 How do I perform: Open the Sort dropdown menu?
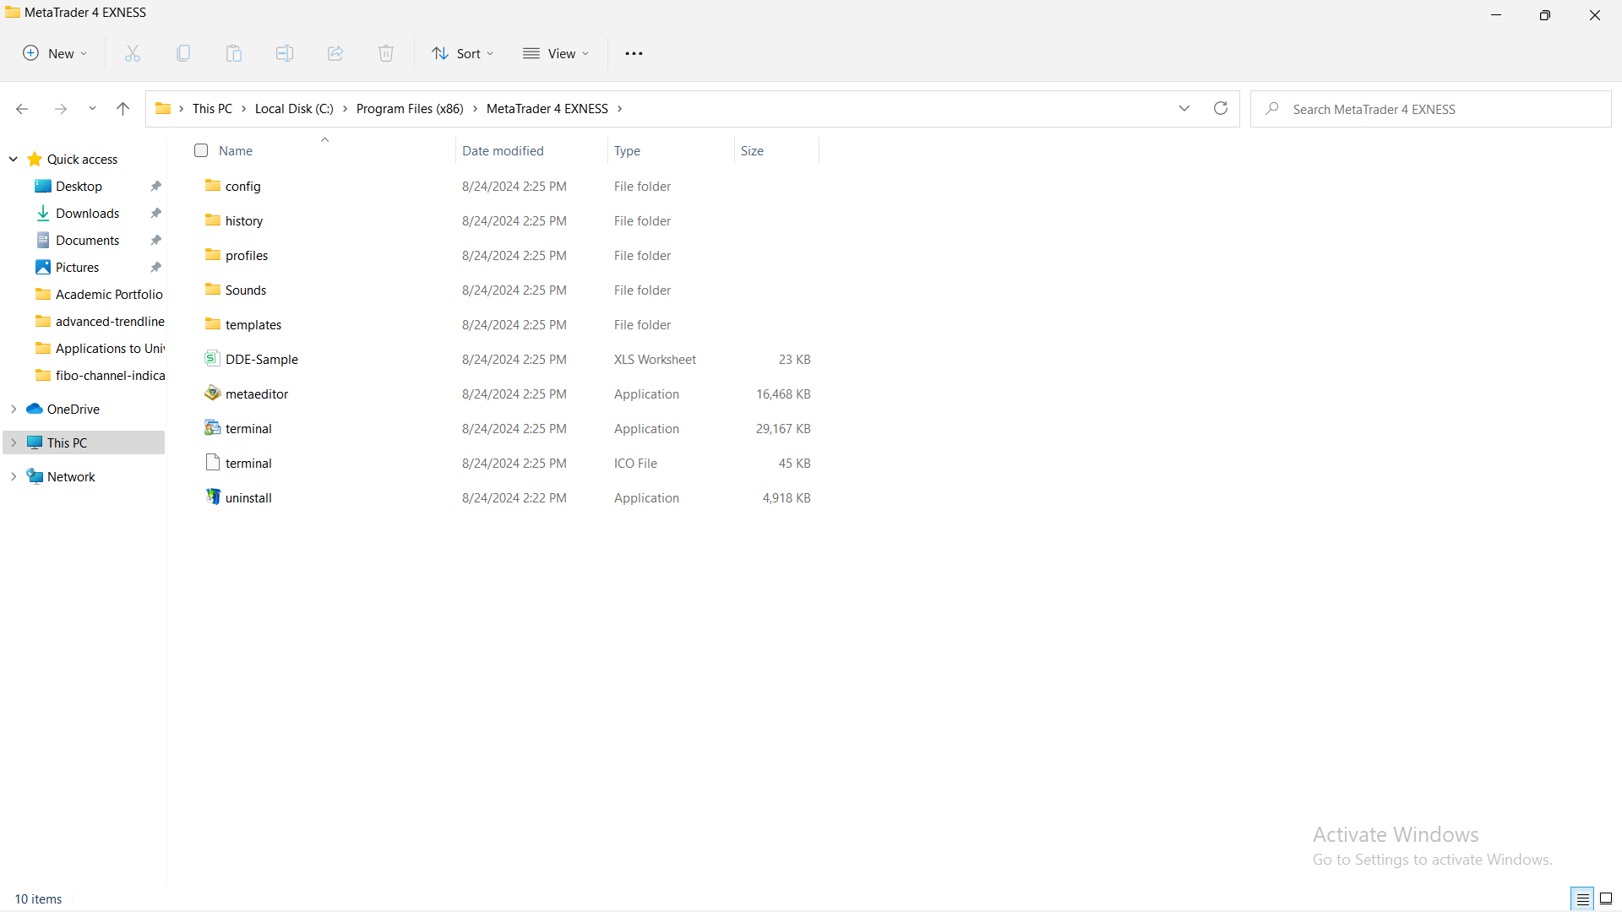(463, 53)
